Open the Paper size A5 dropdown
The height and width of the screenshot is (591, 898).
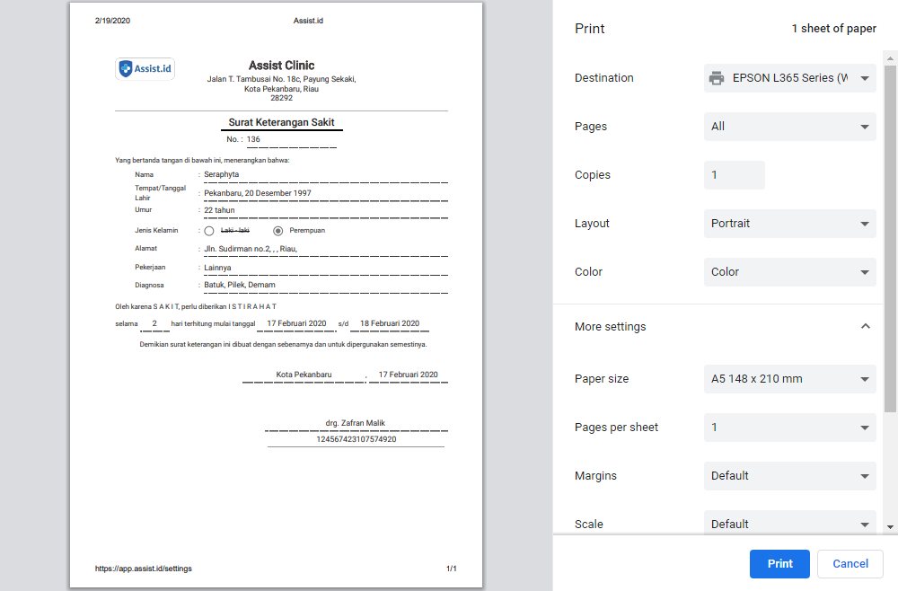[x=789, y=378]
